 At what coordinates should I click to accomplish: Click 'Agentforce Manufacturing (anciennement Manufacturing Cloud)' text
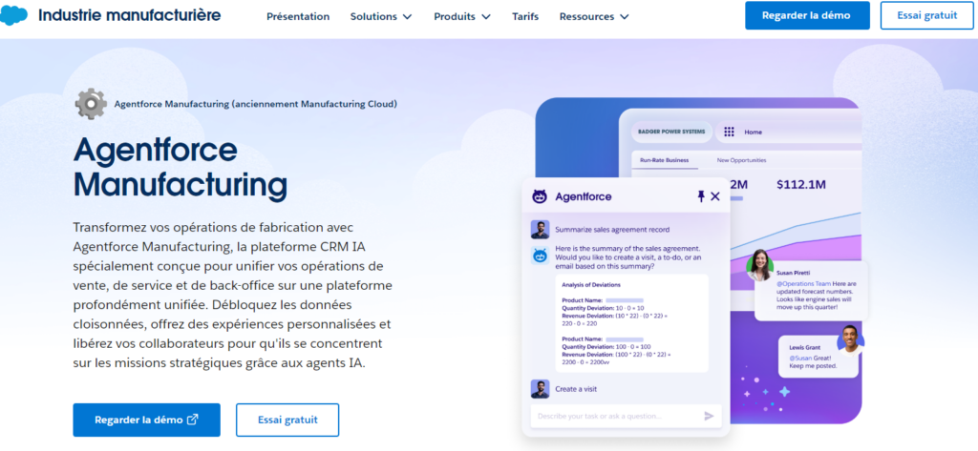pyautogui.click(x=256, y=104)
